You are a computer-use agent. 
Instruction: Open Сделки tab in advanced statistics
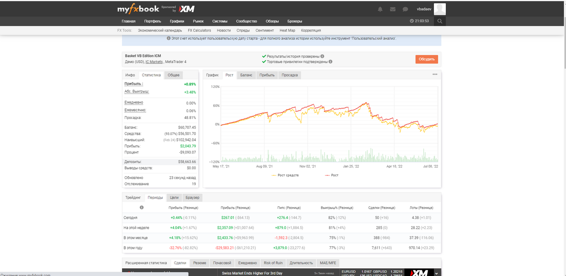[x=180, y=263]
